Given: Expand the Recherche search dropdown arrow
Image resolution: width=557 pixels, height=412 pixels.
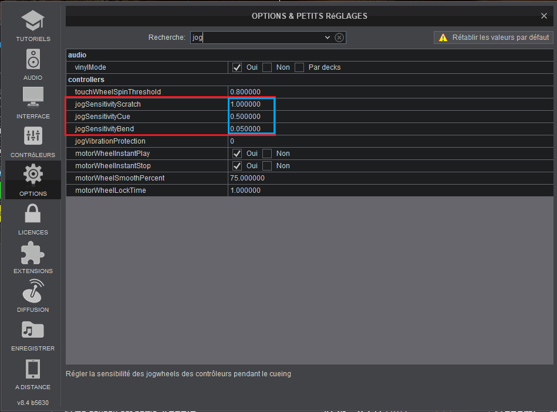Looking at the screenshot, I should pos(328,38).
